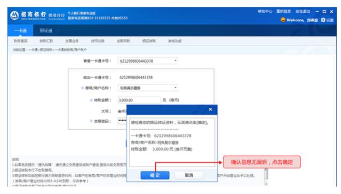Click the 安全退出 link

[303, 11]
